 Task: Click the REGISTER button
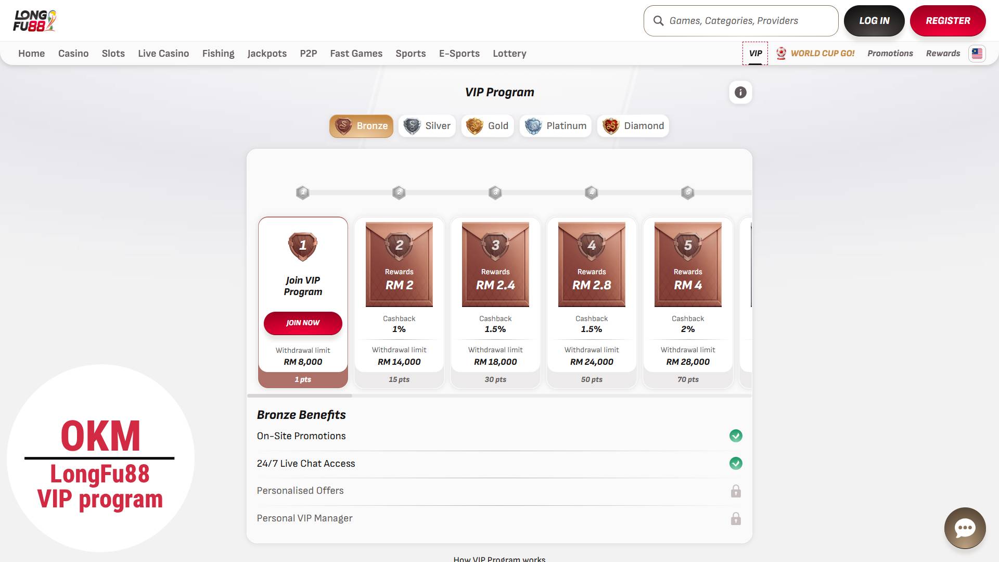947,21
